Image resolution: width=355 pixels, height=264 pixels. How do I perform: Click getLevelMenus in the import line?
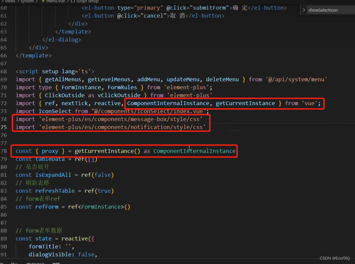point(109,80)
